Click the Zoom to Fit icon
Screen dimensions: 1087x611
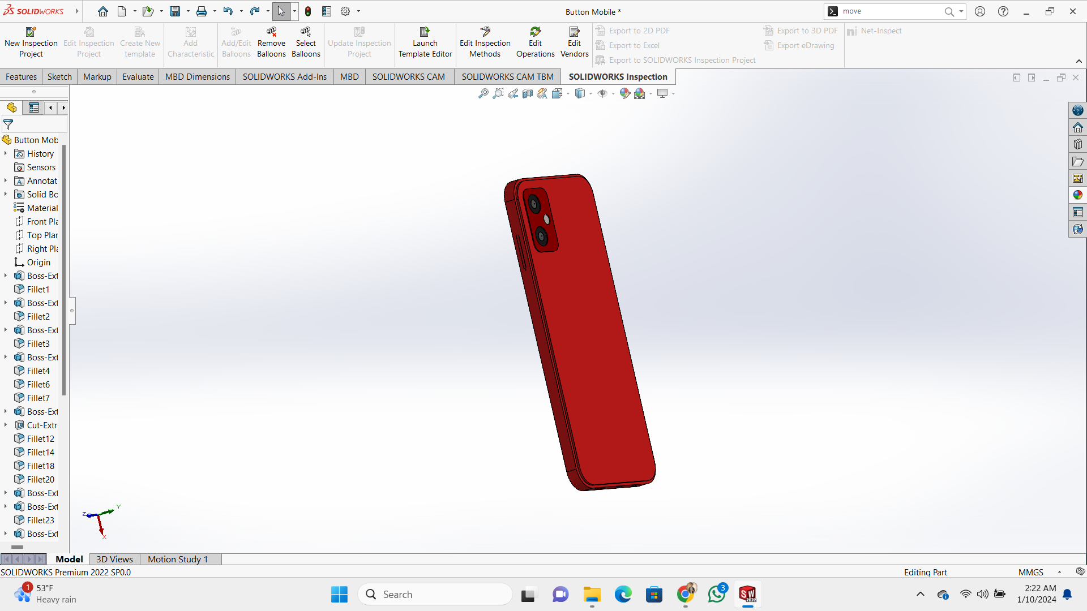coord(483,93)
